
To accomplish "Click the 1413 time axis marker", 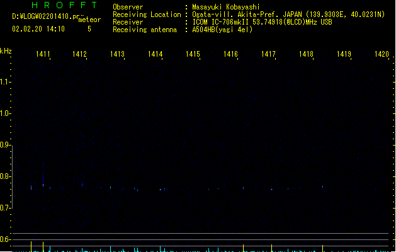I will coord(117,54).
